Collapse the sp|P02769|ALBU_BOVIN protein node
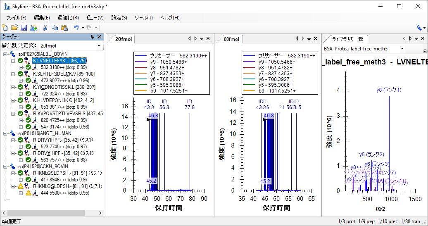Screen dimensions: 428x226 click(x=5, y=54)
